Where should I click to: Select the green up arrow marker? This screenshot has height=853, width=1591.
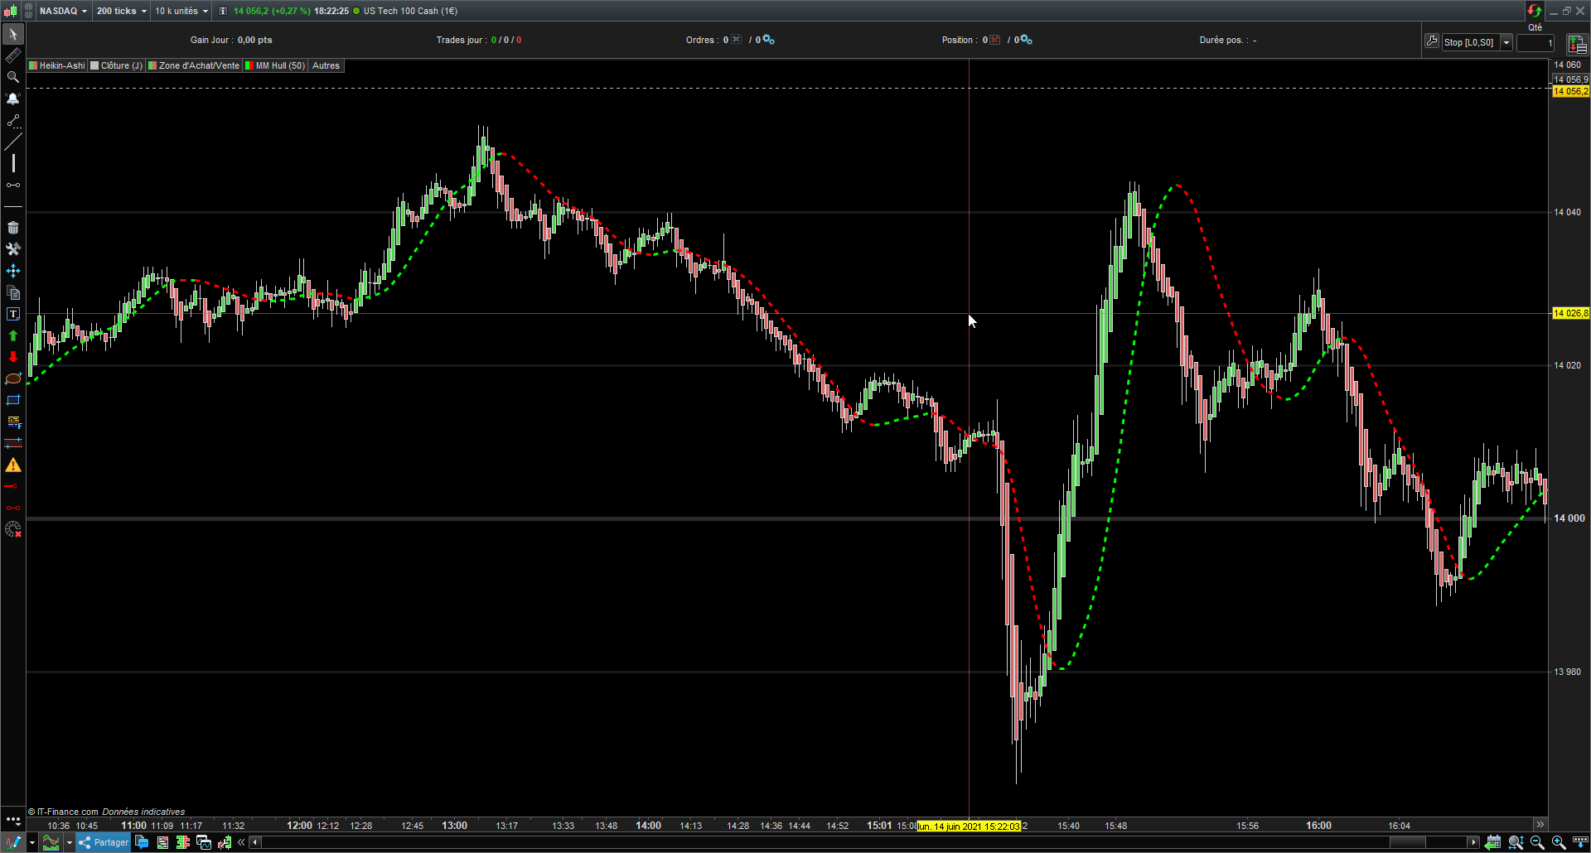(x=13, y=335)
